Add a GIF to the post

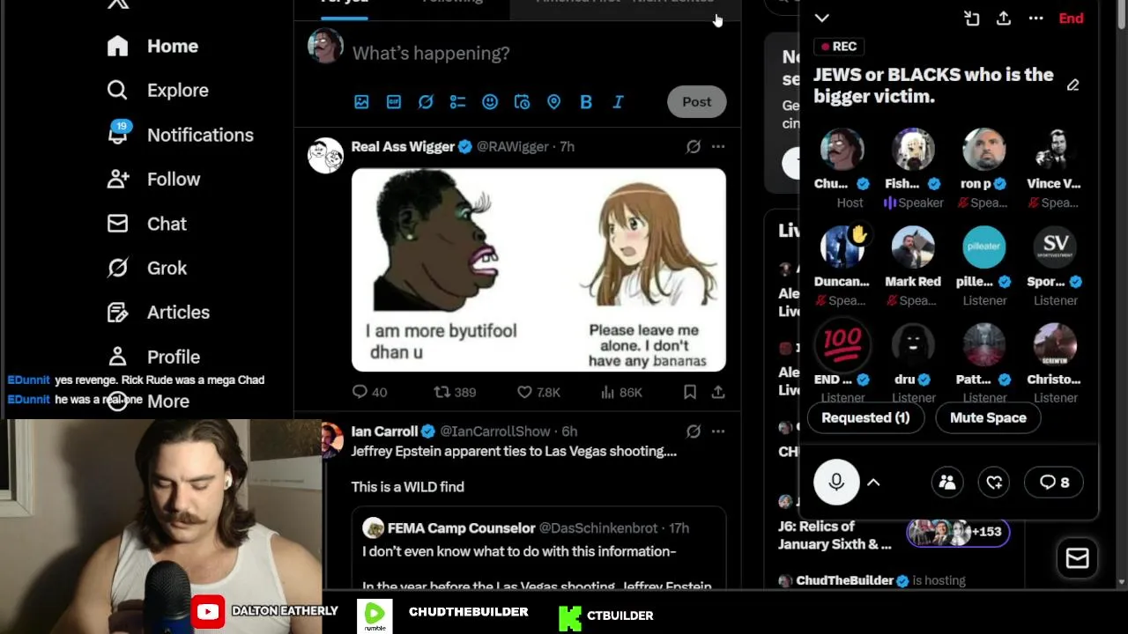point(394,102)
